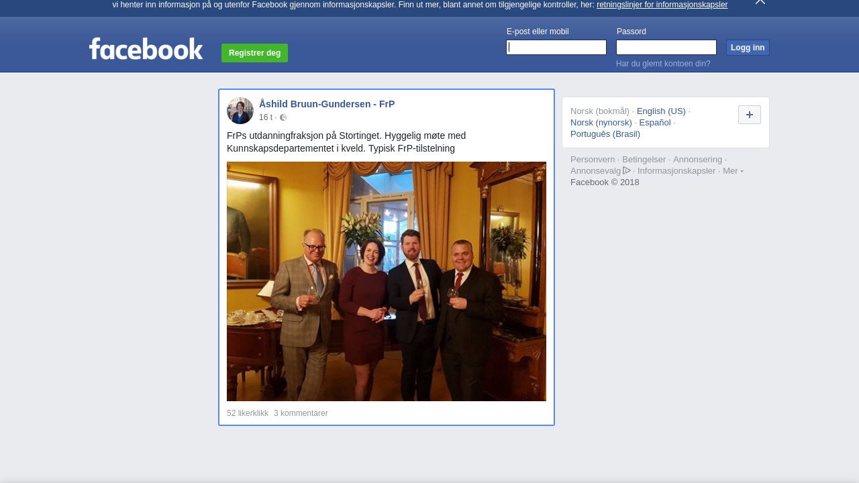Image resolution: width=859 pixels, height=483 pixels.
Task: Open the Betingelser footer link
Action: (x=644, y=160)
